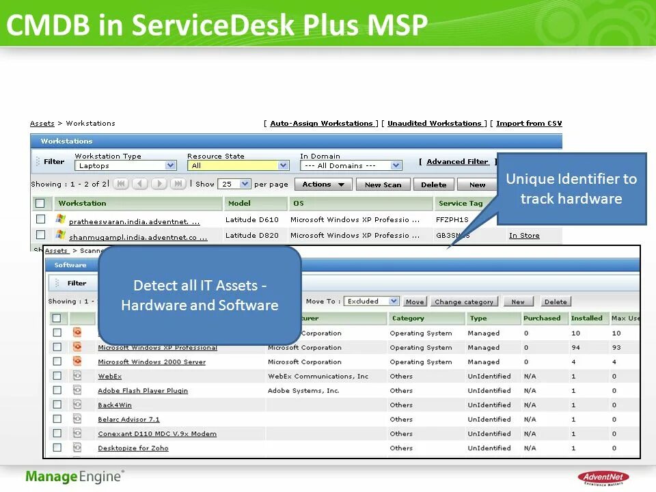Click software icon in Back4Win row
The height and width of the screenshot is (492, 656).
click(77, 405)
